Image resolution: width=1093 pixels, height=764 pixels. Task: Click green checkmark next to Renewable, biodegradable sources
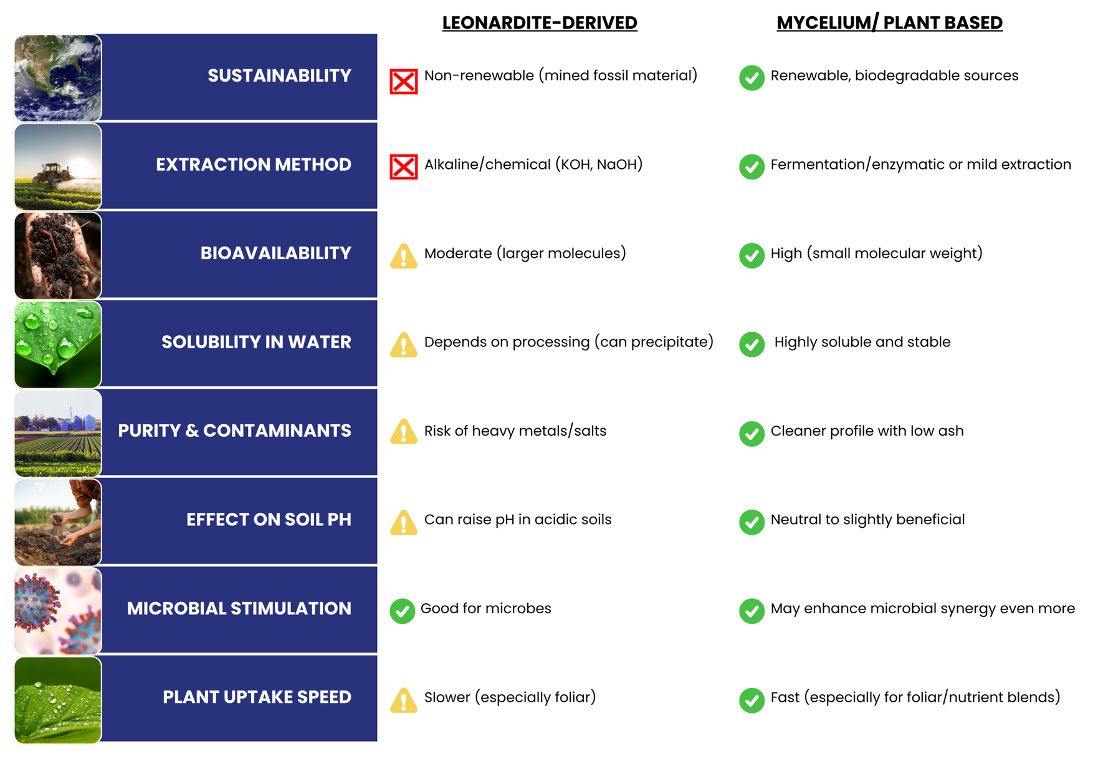tap(752, 78)
